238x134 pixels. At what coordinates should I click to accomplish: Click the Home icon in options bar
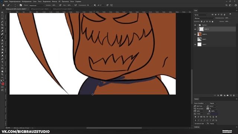(3, 5)
